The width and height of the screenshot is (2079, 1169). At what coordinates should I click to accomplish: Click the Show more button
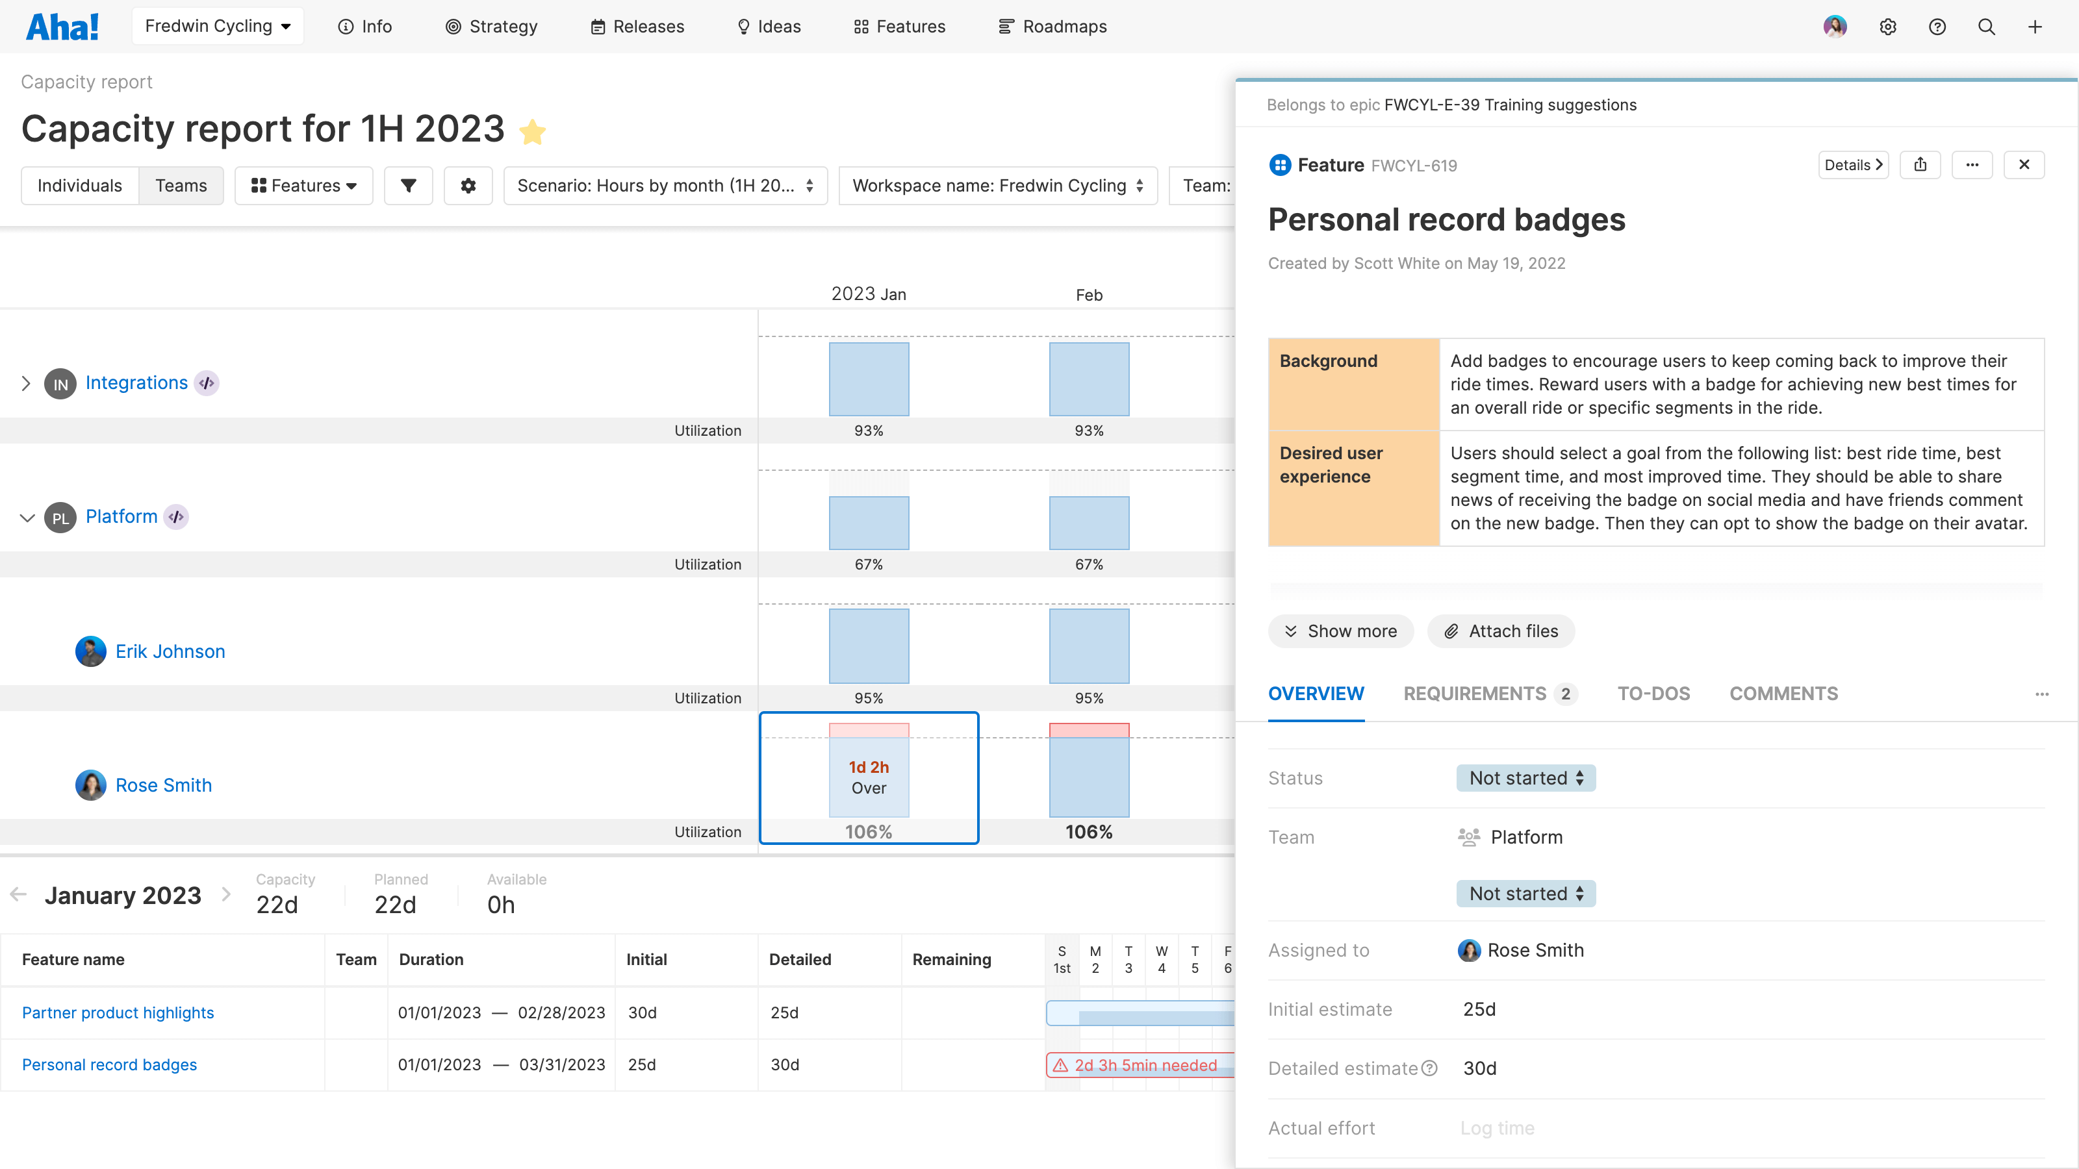coord(1340,631)
